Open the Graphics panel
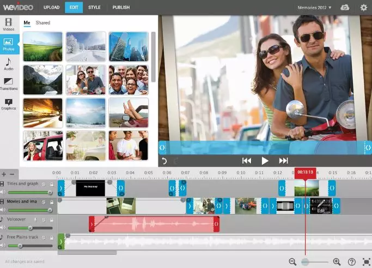This screenshot has width=372, height=268. (x=9, y=104)
